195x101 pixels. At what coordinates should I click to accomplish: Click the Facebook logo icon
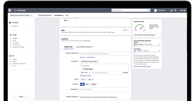tap(10, 11)
